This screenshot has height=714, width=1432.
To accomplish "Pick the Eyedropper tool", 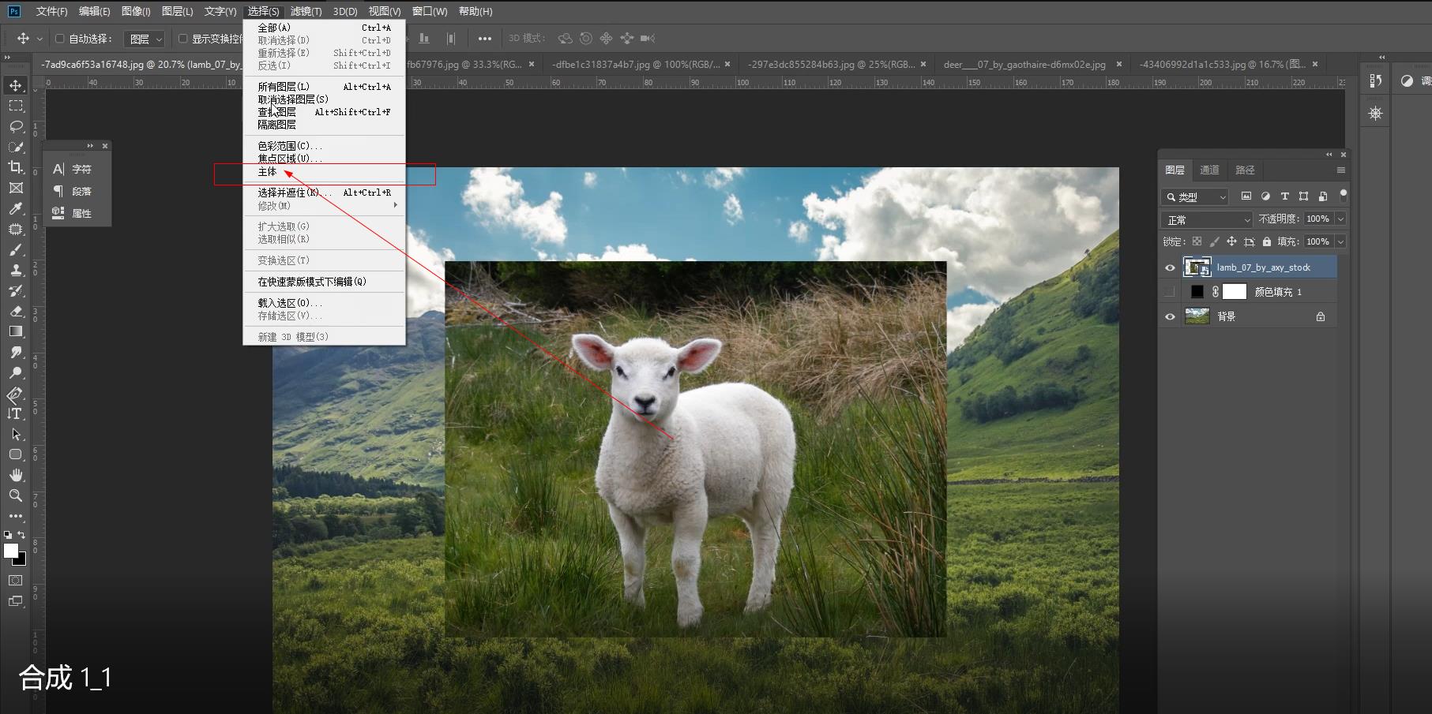I will (16, 208).
